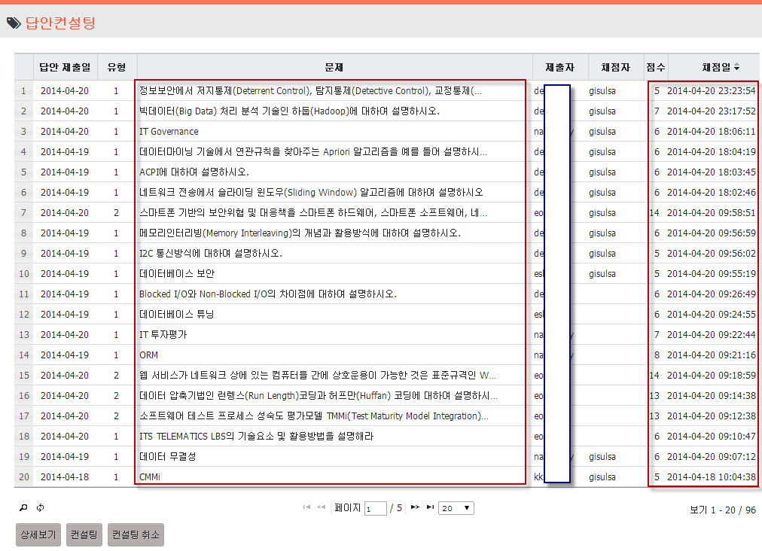
Task: Jump to the last page arrow
Action: [x=430, y=507]
